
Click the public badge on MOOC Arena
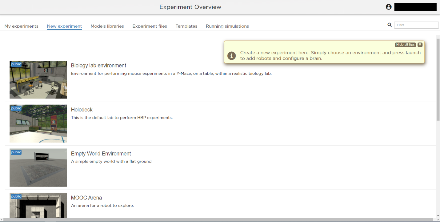(x=16, y=196)
